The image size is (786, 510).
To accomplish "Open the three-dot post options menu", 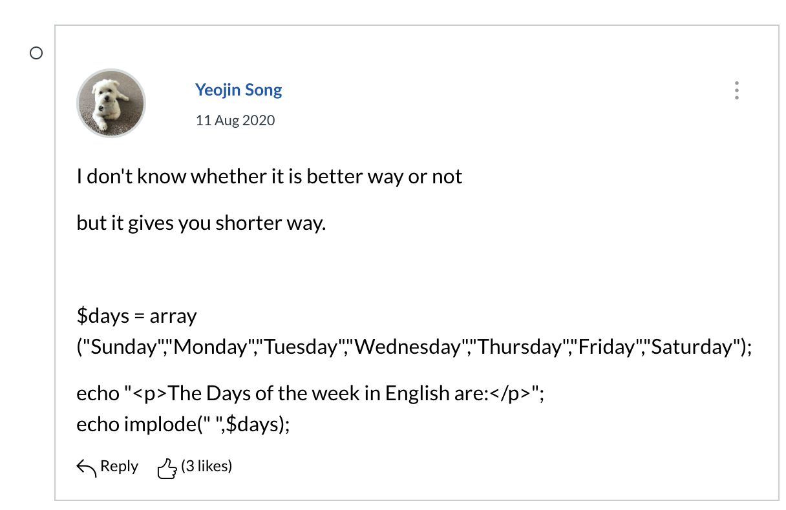I will point(736,90).
